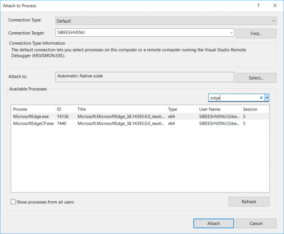Refresh the available processes list

pyautogui.click(x=249, y=202)
